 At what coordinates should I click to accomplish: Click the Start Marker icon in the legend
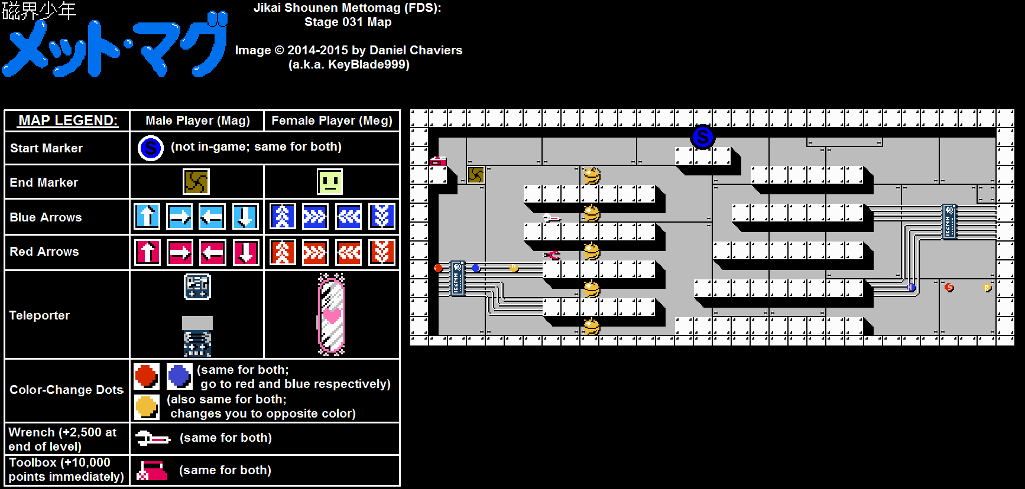coord(150,148)
